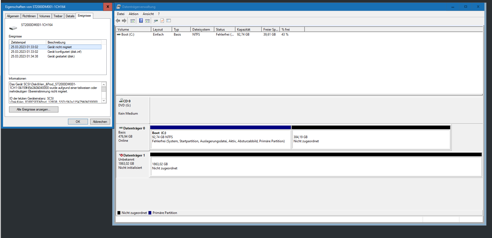Select event 'Gerät konfiguriert (disk.inf)'
This screenshot has width=492, height=238.
point(55,52)
